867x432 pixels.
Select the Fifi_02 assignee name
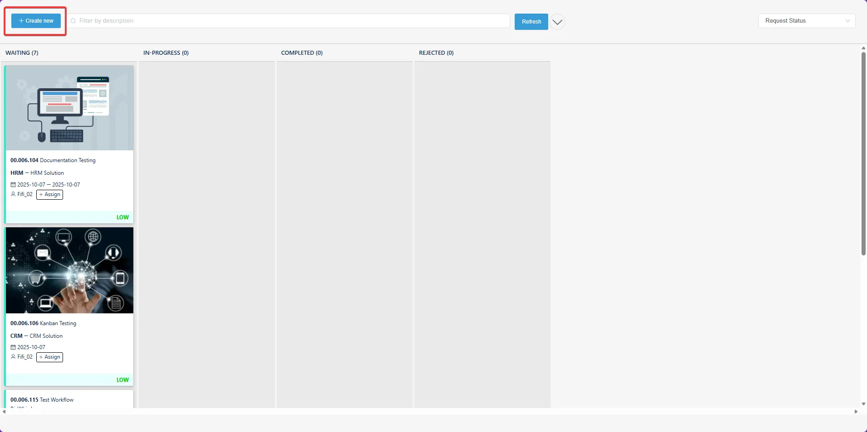coord(24,195)
